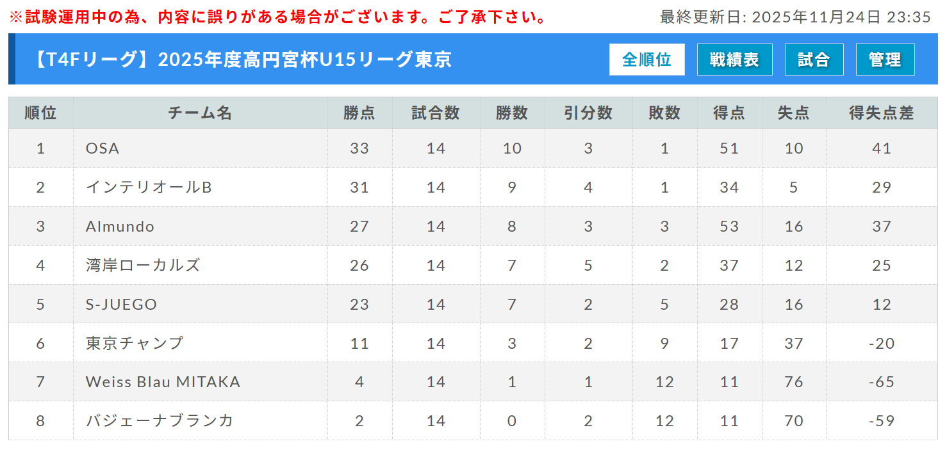Click the 得失点差 column header
947x455 pixels.
tap(881, 113)
